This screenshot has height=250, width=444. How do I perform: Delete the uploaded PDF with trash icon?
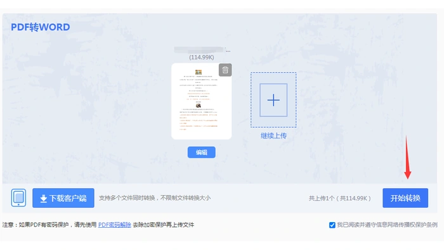(x=225, y=70)
